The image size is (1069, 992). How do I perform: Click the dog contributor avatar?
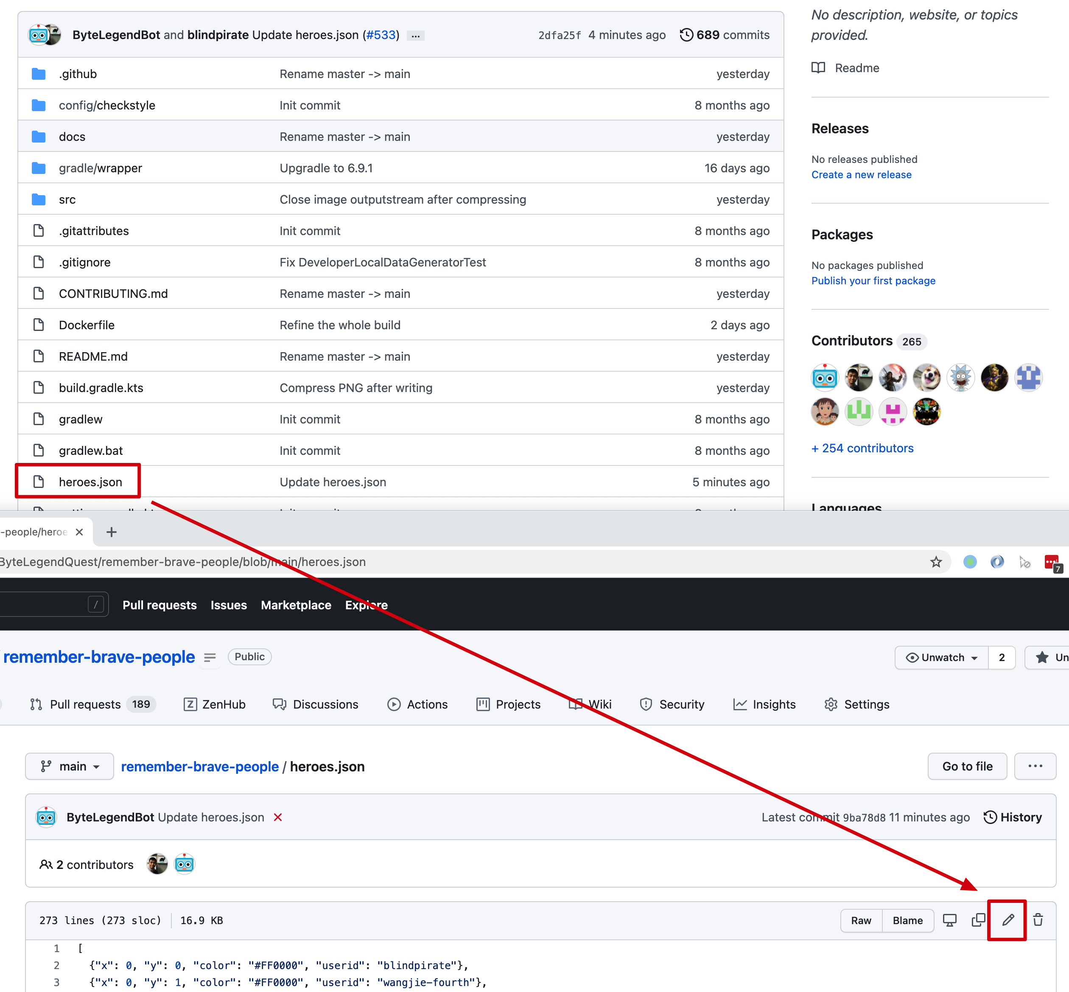pos(926,377)
